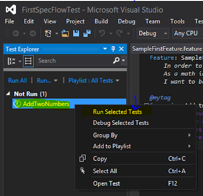This screenshot has width=203, height=196.
Task: Open the Test Explorer window position dropdown
Action: pos(105,49)
